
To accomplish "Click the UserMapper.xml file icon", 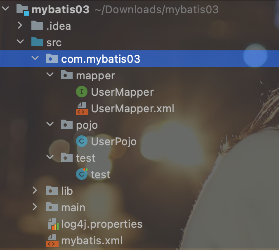I will point(82,108).
